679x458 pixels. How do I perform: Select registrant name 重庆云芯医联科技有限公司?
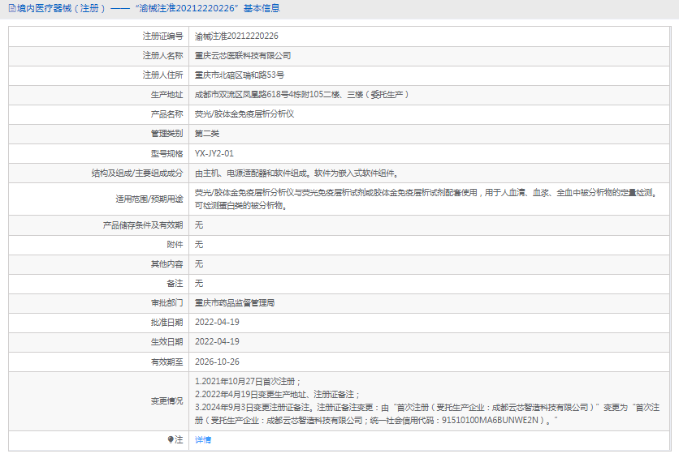(x=243, y=56)
